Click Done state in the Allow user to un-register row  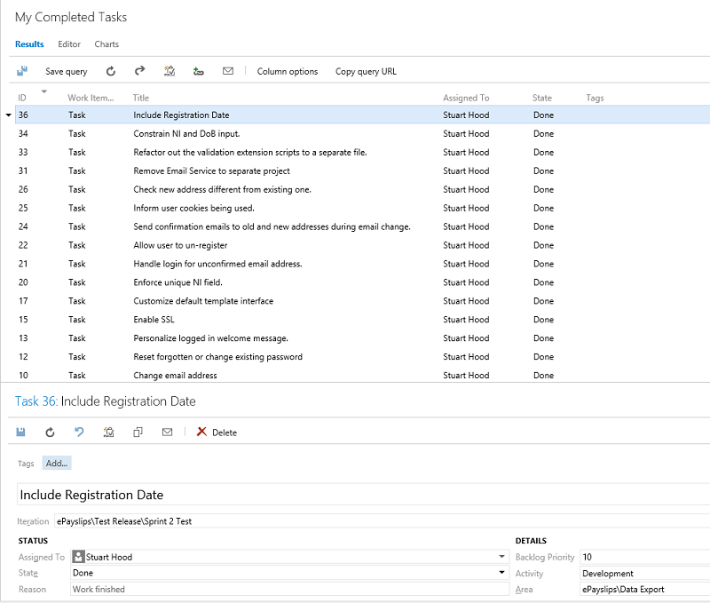click(543, 245)
